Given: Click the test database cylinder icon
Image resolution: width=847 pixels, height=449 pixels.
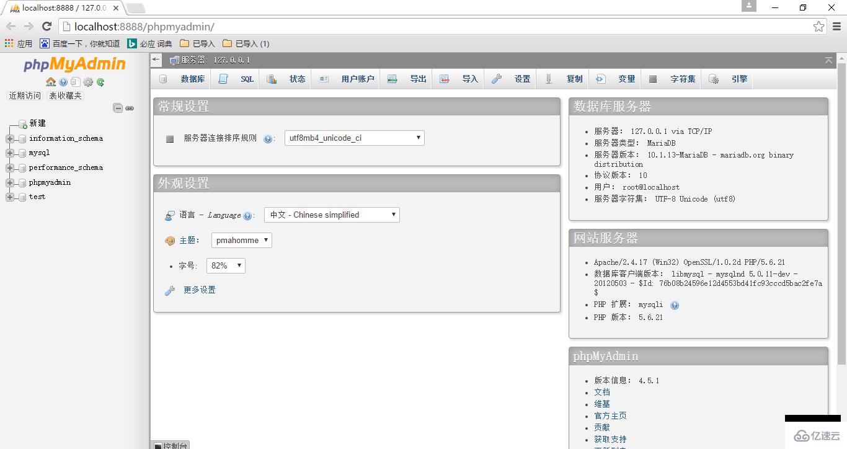Looking at the screenshot, I should tap(22, 197).
